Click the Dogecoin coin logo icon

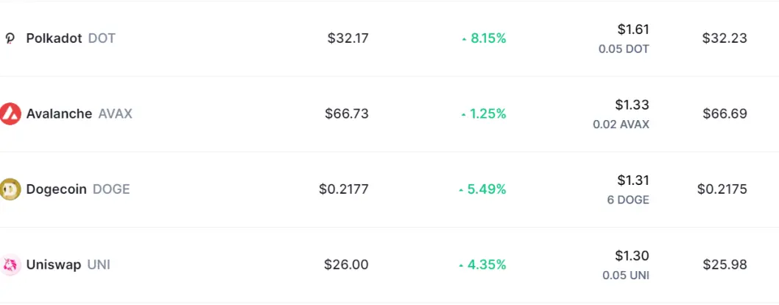(10, 189)
